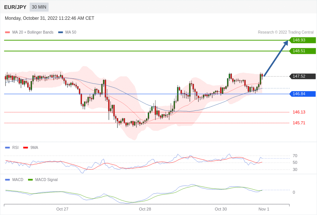Click the RSI 30 axis label
This screenshot has height=215, width=317.
point(295,169)
